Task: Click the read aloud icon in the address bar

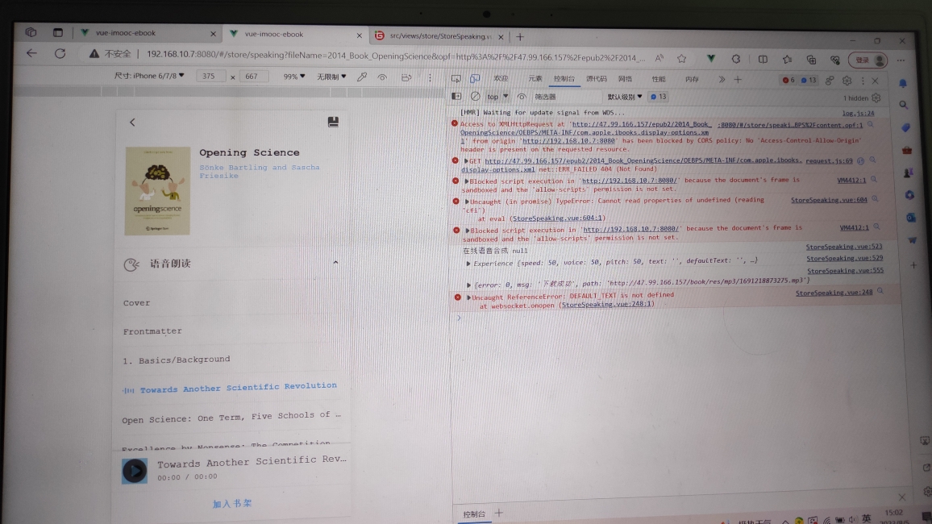Action: point(659,58)
